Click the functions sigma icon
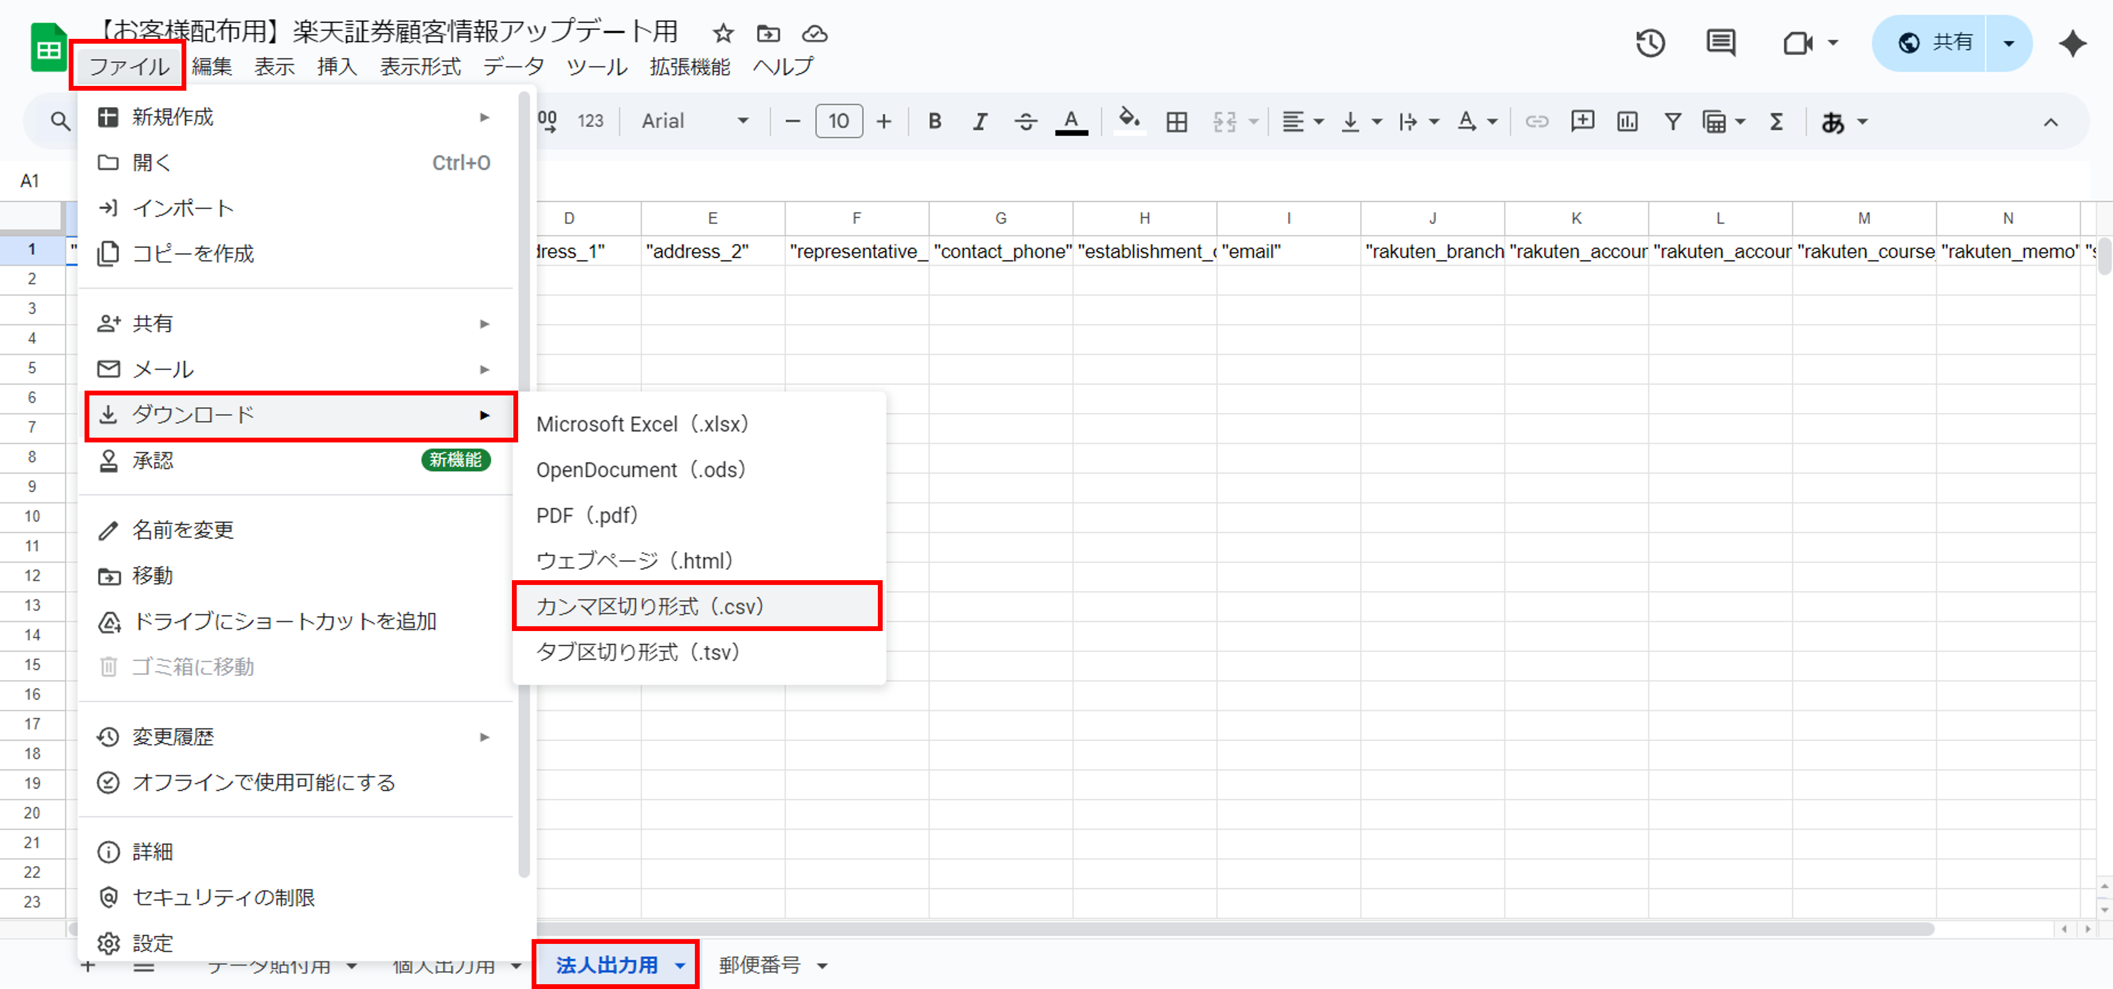 point(1776,122)
